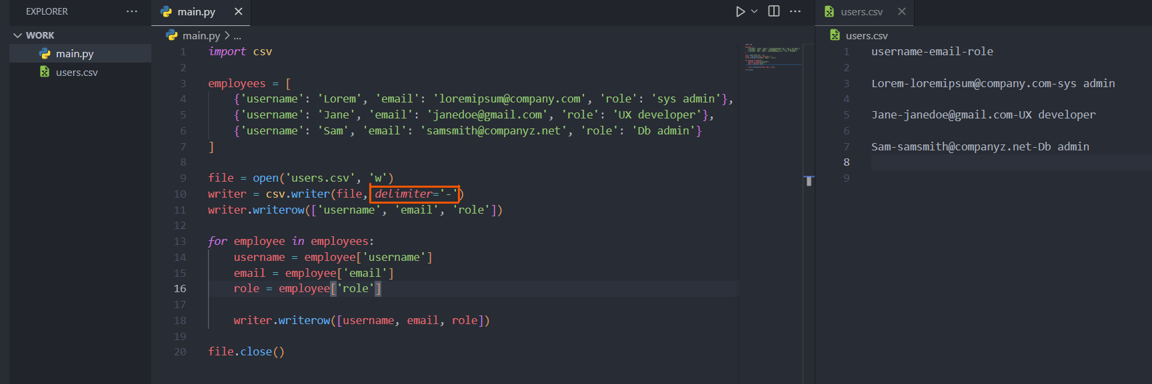This screenshot has height=384, width=1152.
Task: Open breadcrumb symbol ellipsis after main.py
Action: coord(237,36)
